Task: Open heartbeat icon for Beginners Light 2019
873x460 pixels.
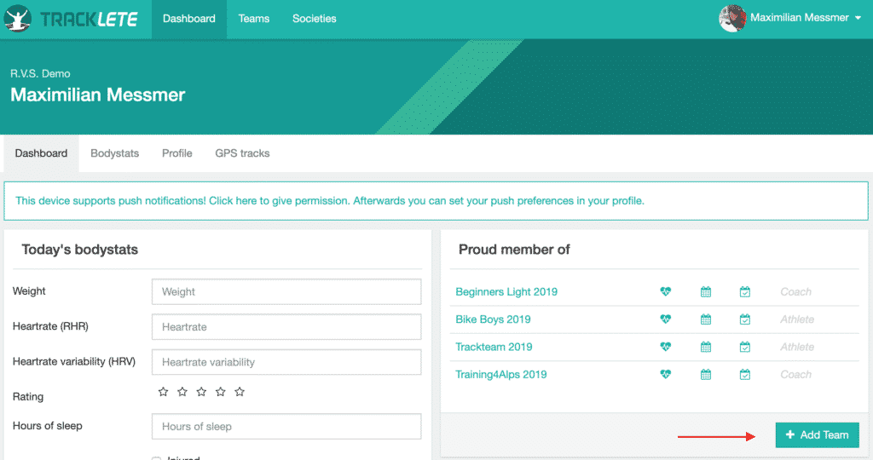Action: 665,291
